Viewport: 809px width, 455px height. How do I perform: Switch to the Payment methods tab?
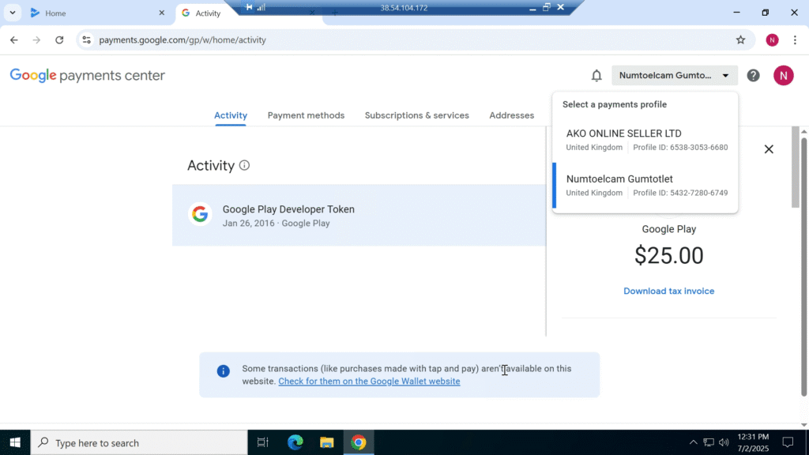(306, 115)
